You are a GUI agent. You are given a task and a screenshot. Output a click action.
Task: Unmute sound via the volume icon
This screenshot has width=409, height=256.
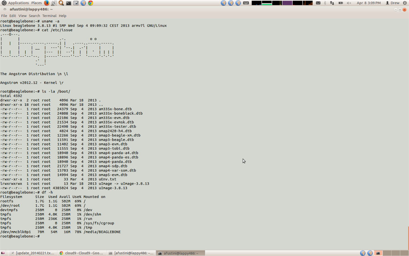(349, 3)
